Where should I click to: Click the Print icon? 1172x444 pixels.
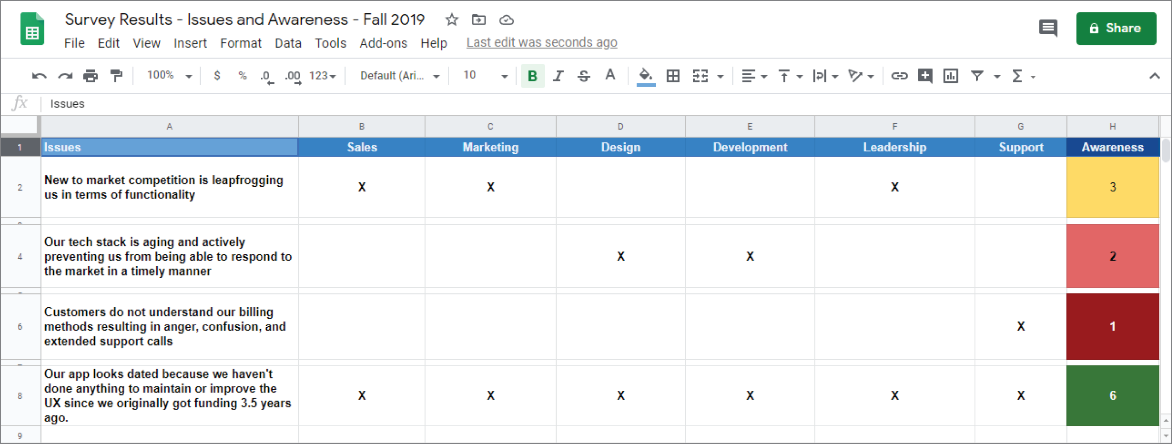click(x=90, y=76)
